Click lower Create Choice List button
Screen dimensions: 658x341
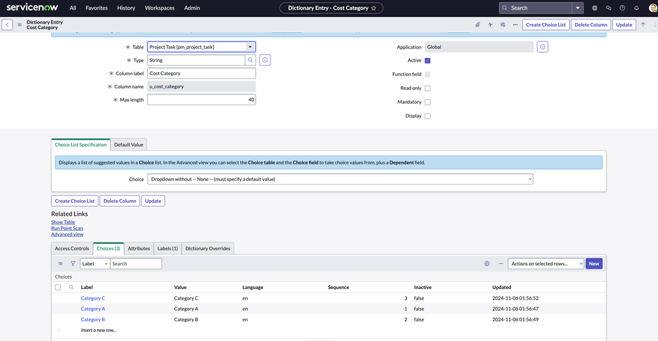point(75,201)
